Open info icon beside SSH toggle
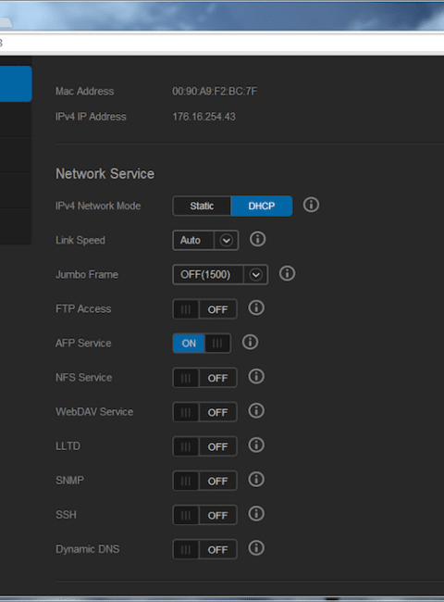Screen dimensions: 444x602 point(255,513)
